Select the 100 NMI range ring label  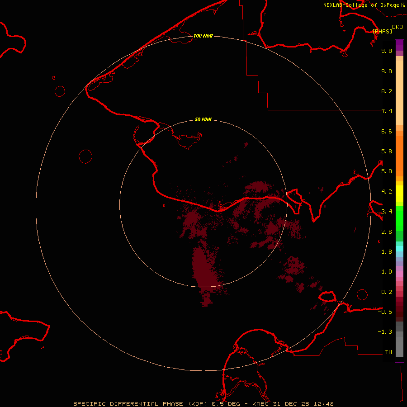tap(203, 36)
